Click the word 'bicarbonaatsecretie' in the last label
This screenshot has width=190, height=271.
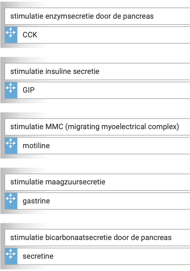(78, 237)
